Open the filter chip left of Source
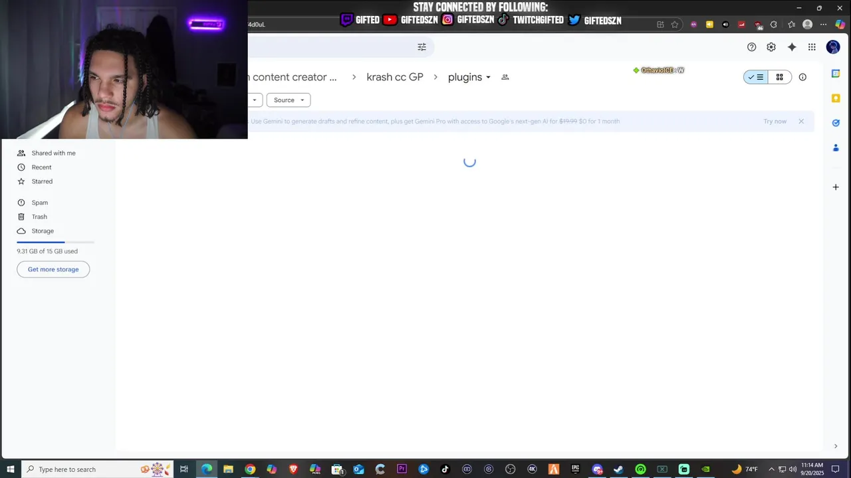 (x=255, y=100)
